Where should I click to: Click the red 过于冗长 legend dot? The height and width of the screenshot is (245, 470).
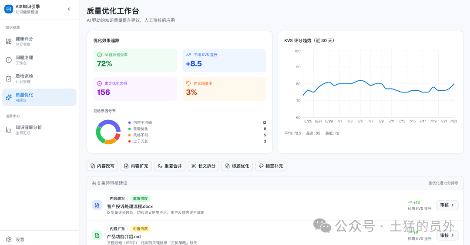pyautogui.click(x=130, y=141)
